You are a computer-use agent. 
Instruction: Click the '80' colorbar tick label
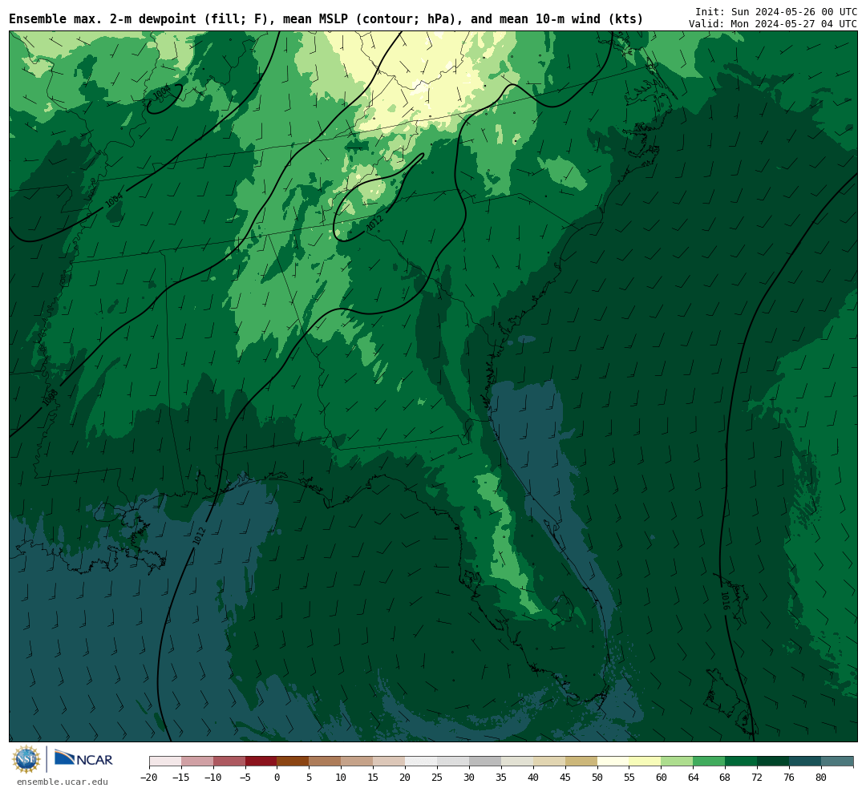(x=821, y=778)
